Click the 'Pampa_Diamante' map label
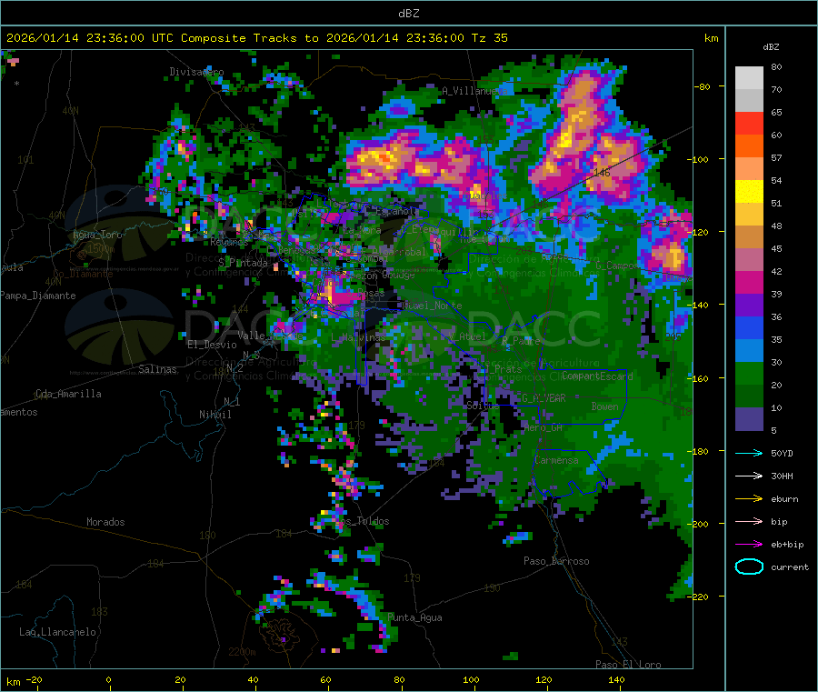 38,296
